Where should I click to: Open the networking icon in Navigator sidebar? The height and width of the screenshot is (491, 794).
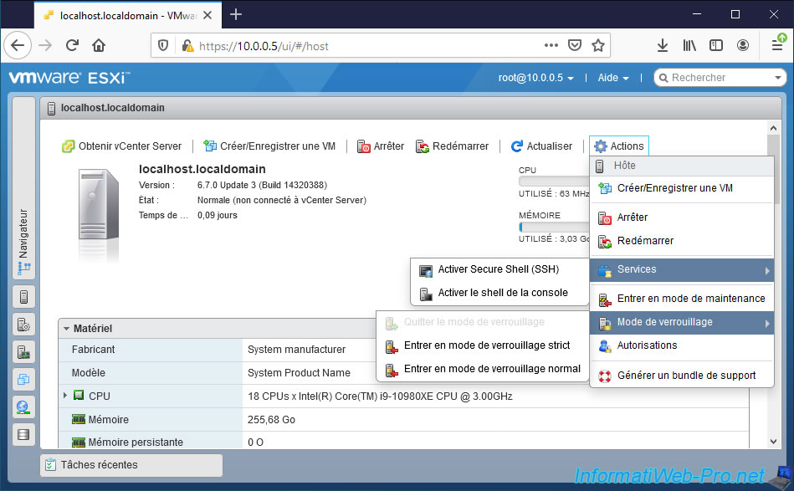(x=24, y=407)
